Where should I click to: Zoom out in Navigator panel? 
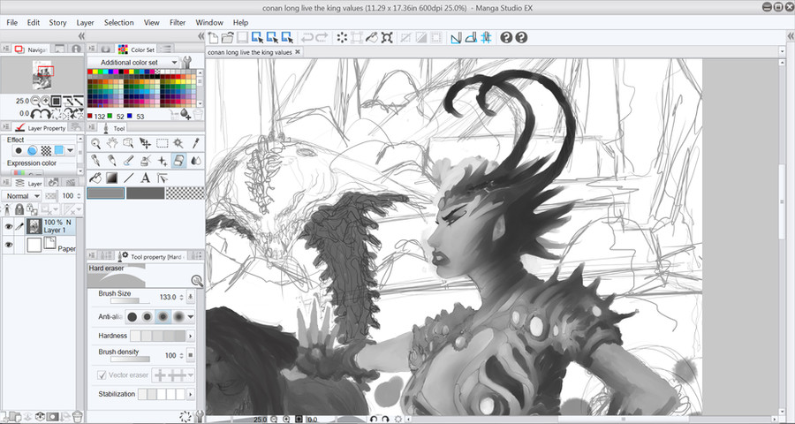(35, 101)
